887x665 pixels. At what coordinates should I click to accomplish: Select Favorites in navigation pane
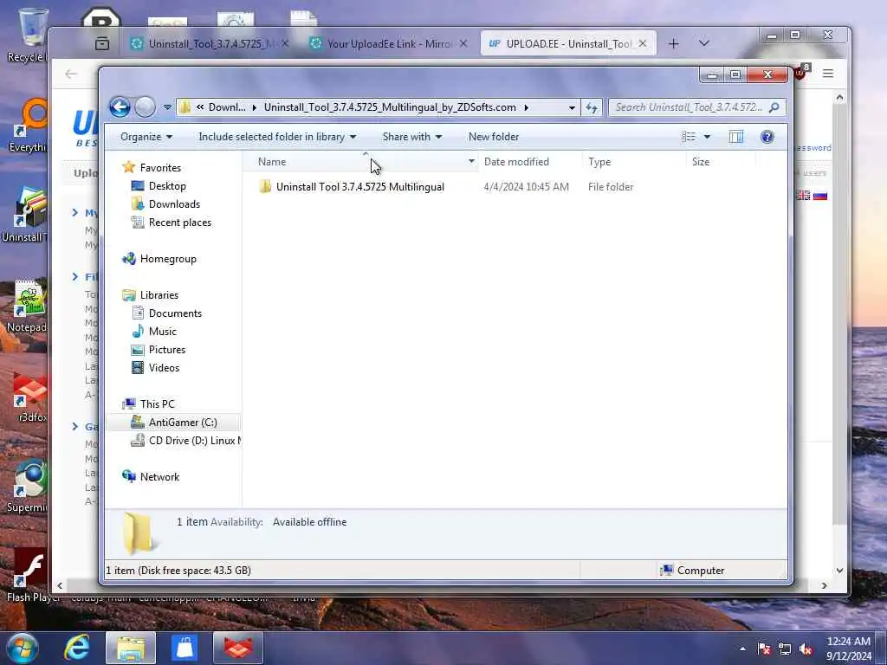pyautogui.click(x=160, y=167)
